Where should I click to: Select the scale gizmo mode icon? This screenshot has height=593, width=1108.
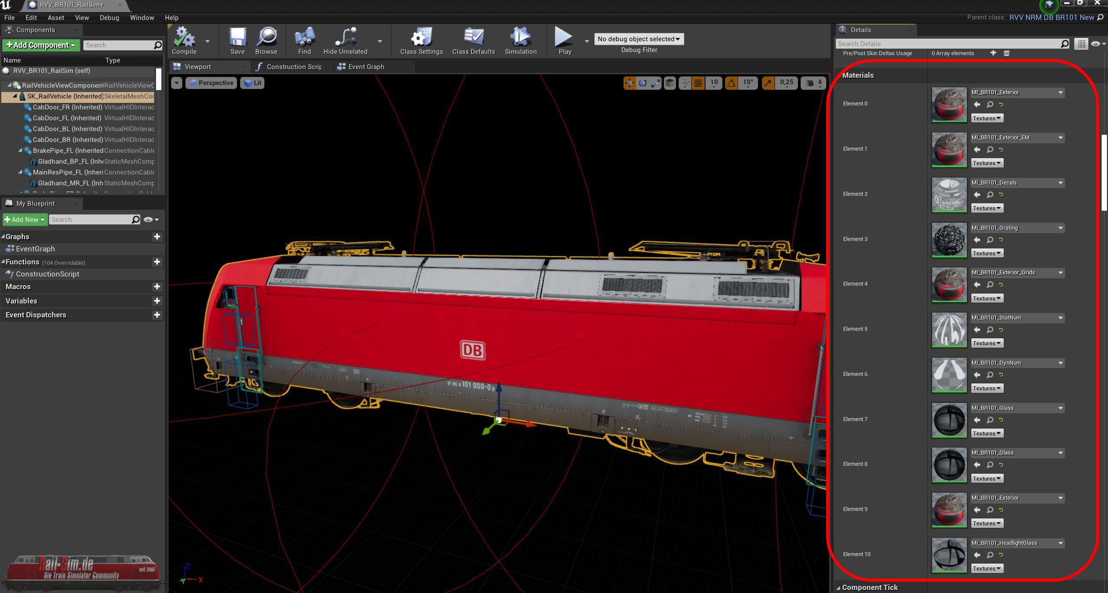655,83
